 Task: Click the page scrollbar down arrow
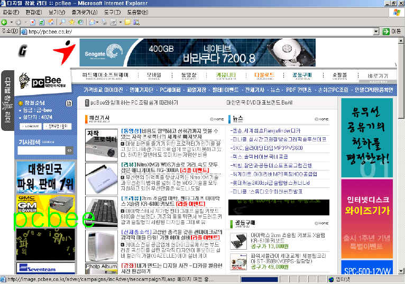click(401, 271)
